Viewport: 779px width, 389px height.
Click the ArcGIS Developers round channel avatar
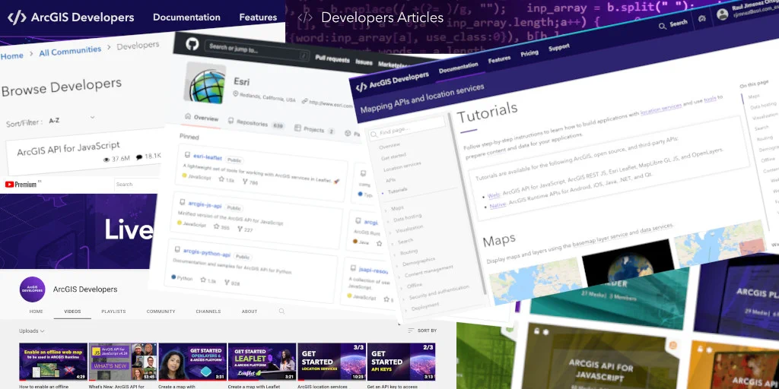coord(32,289)
